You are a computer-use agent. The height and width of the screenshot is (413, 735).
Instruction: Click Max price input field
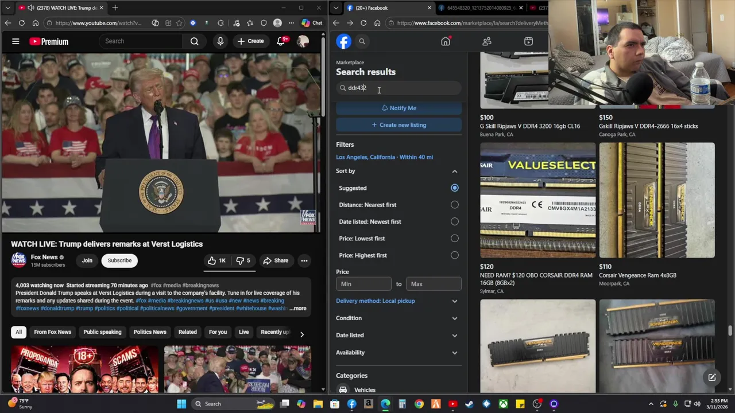[x=434, y=284]
